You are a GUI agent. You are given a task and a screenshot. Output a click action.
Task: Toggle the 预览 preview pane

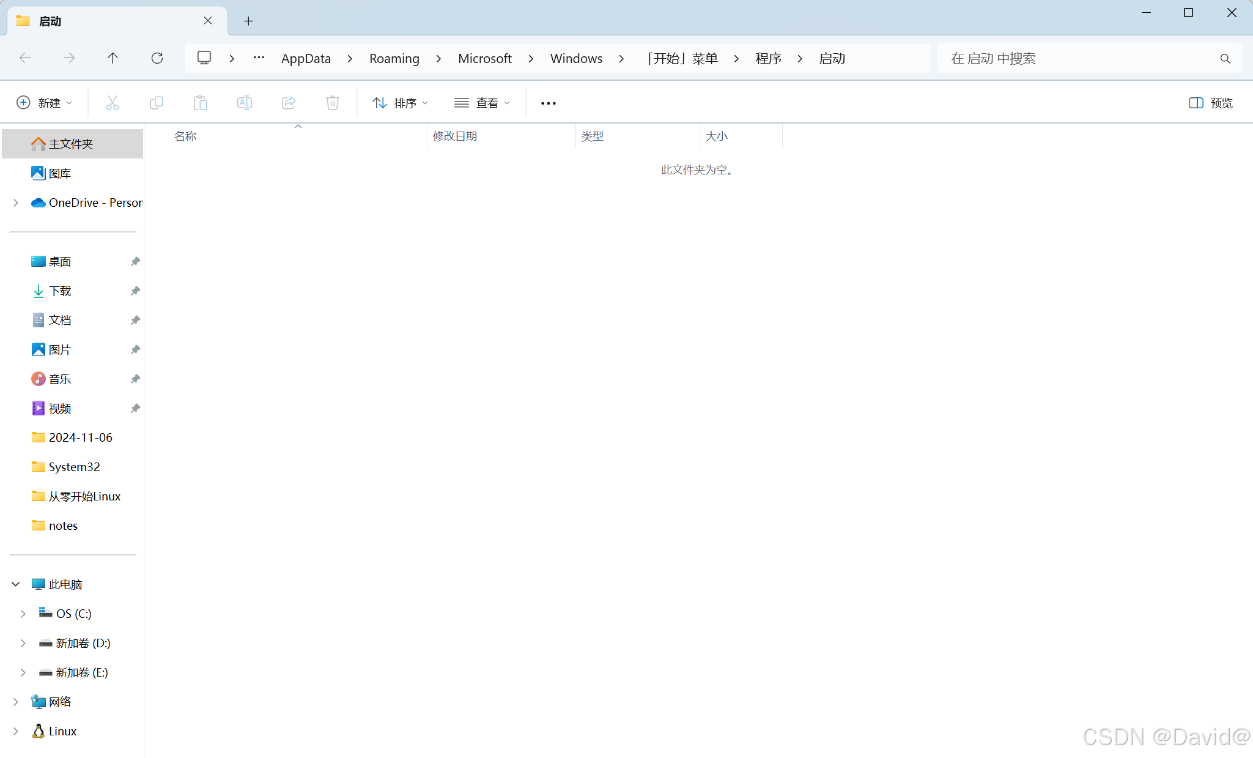[x=1211, y=103]
